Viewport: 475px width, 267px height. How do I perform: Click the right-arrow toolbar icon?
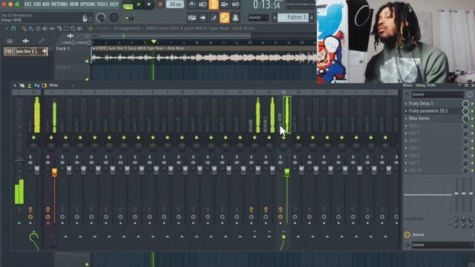[203, 18]
